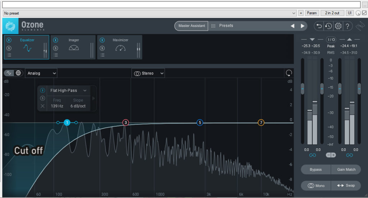The image size is (368, 198).
Task: Click the 6 dB/oct slope value
Action: pyautogui.click(x=78, y=106)
